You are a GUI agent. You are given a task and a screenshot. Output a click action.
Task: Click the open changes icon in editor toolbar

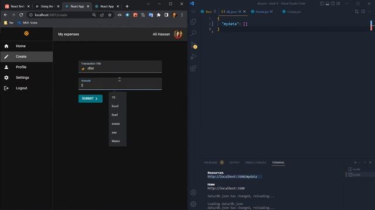coord(357,12)
